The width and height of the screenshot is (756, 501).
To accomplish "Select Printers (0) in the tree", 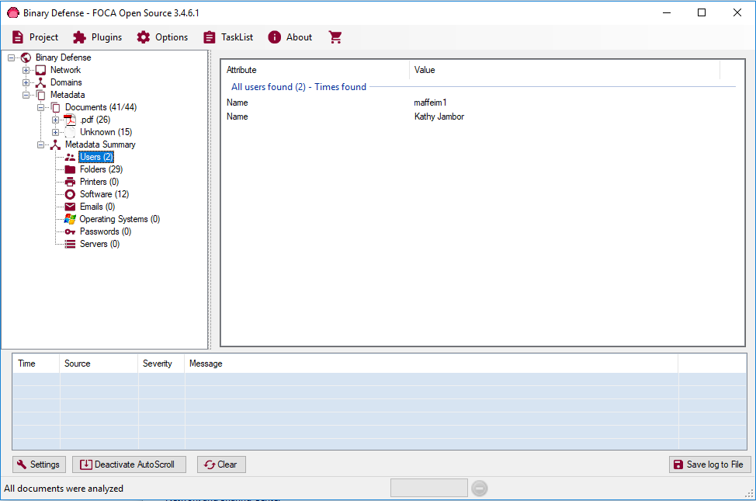I will (99, 182).
